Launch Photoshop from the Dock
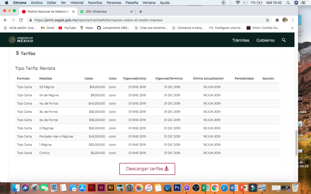The image size is (311, 194). click(x=176, y=188)
